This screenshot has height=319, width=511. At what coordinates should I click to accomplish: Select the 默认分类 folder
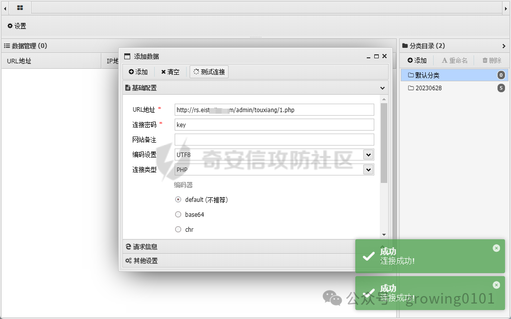tap(454, 75)
